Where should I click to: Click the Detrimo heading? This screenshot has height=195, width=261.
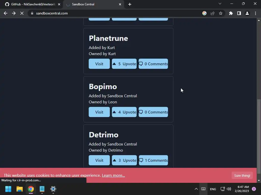[103, 135]
